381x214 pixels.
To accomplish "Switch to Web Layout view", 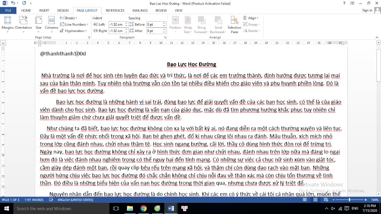I will (326, 200).
